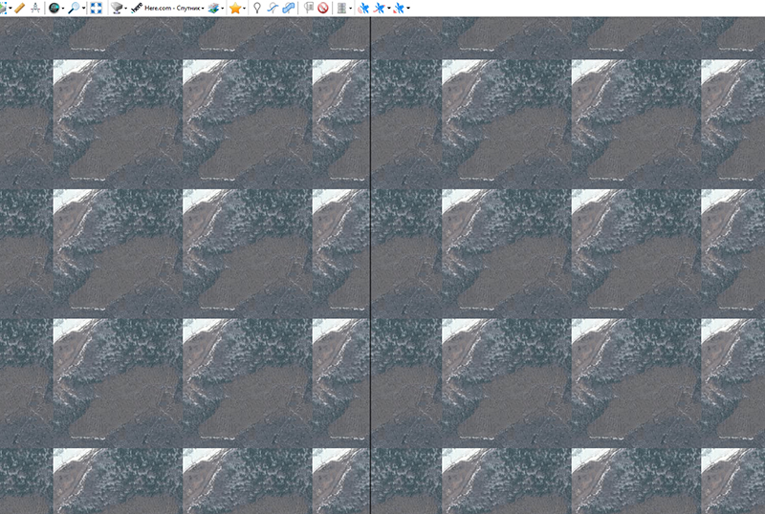Screen dimensions: 765x514
Task: Click the map layers stack icon
Action: 212,8
